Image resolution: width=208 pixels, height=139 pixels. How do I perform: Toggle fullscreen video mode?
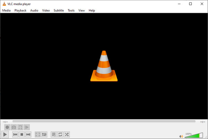(x=38, y=134)
